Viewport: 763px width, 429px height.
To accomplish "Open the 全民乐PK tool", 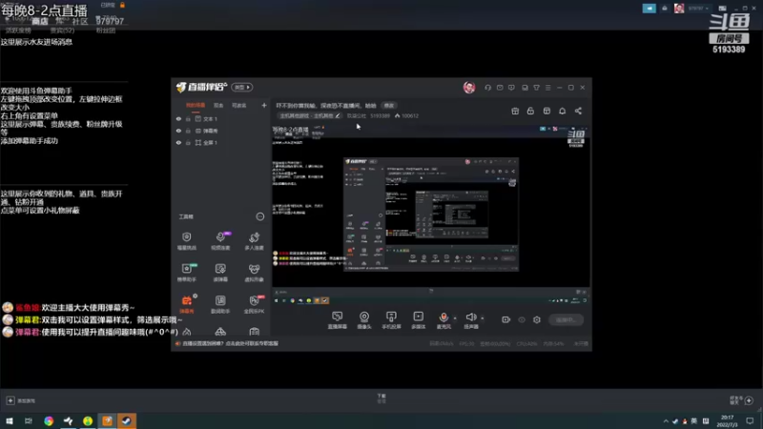I will [x=254, y=304].
